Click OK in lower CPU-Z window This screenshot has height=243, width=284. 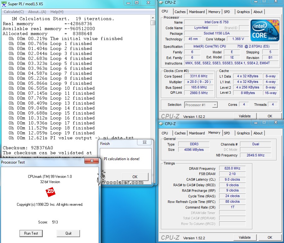270,237
